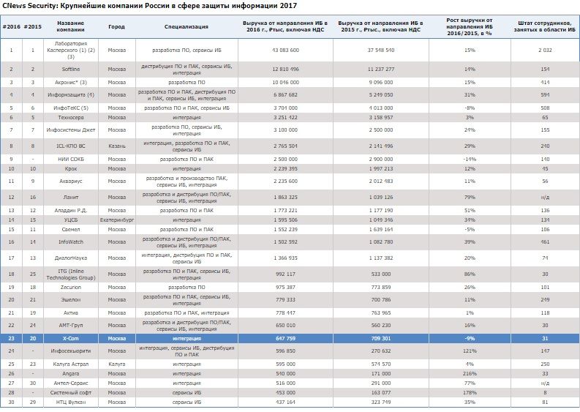Click the 'Амтел-Сервис' company cell
Viewport: 580px width, 412px height.
coord(71,383)
